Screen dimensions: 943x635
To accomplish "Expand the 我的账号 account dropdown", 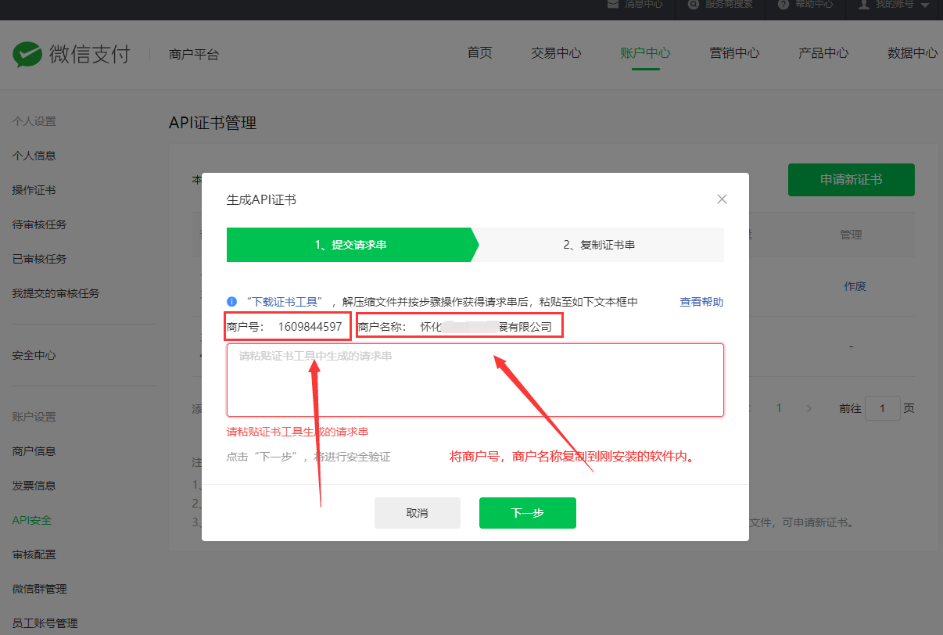I will 894,5.
